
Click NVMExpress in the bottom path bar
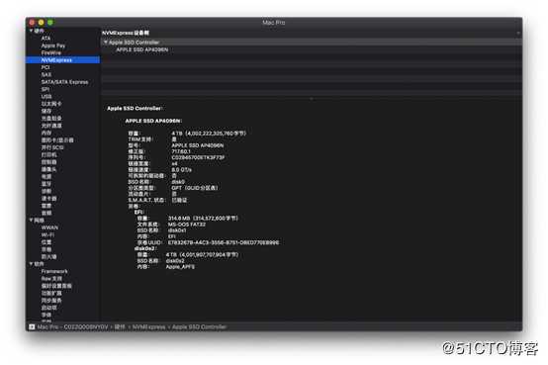pyautogui.click(x=149, y=326)
